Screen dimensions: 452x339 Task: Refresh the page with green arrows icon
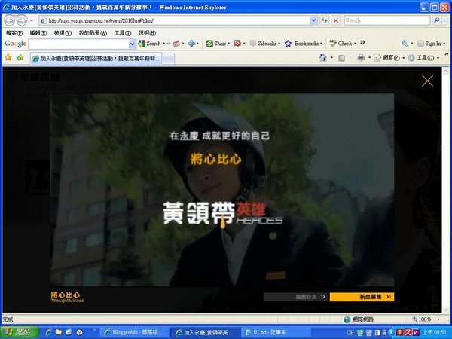point(324,20)
